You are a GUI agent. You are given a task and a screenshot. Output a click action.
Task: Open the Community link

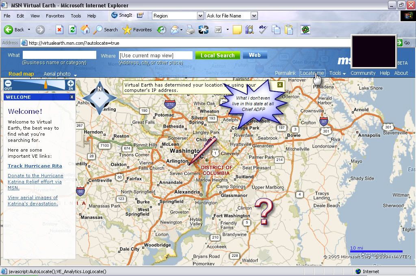363,73
